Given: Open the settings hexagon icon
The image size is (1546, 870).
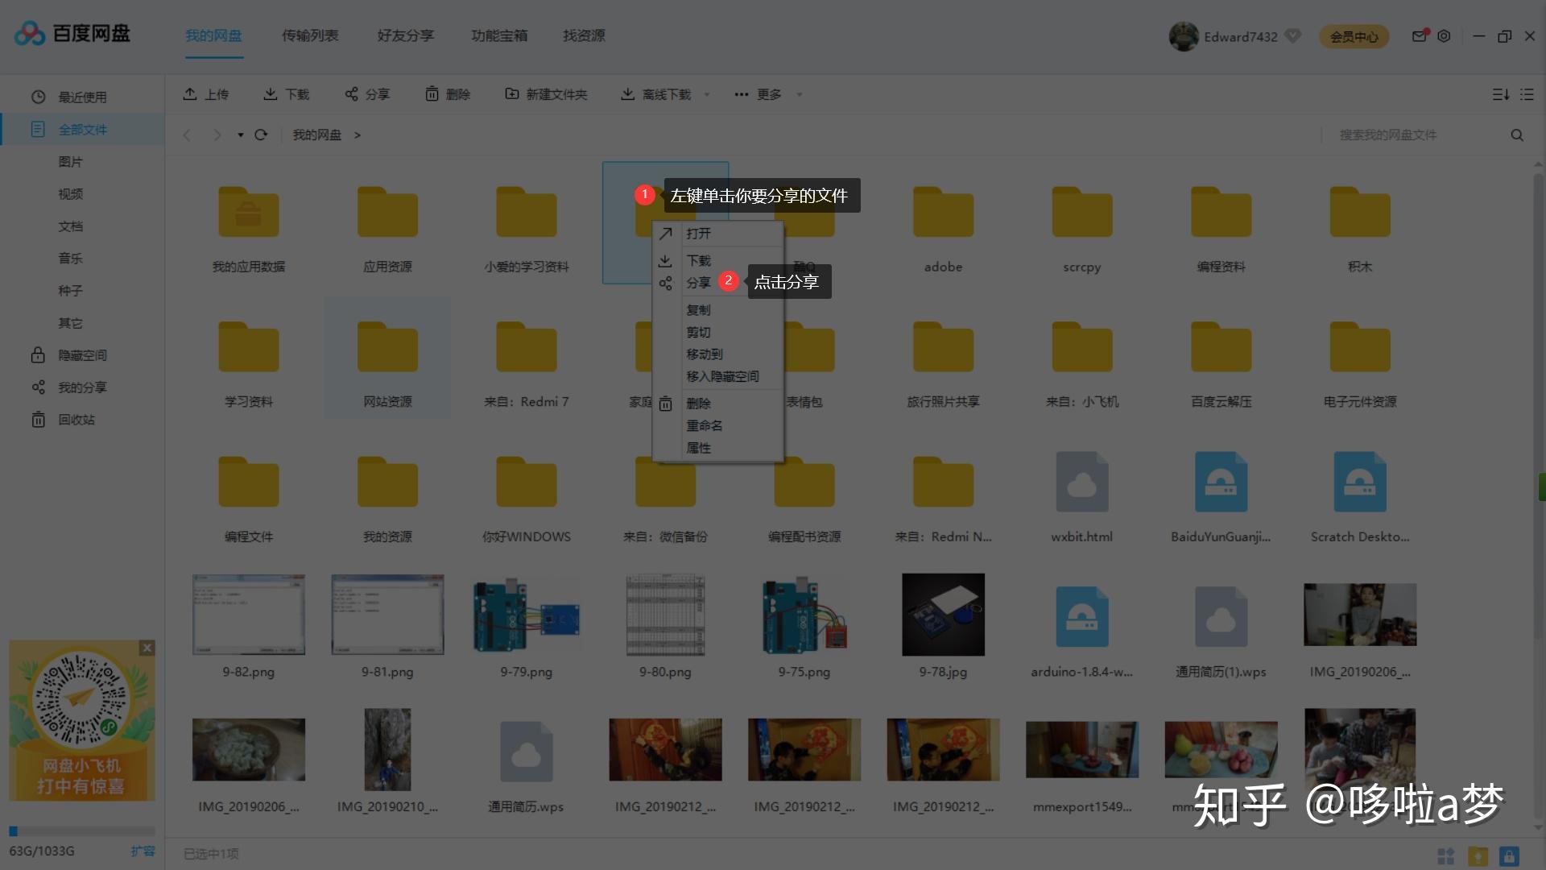Looking at the screenshot, I should (1444, 36).
